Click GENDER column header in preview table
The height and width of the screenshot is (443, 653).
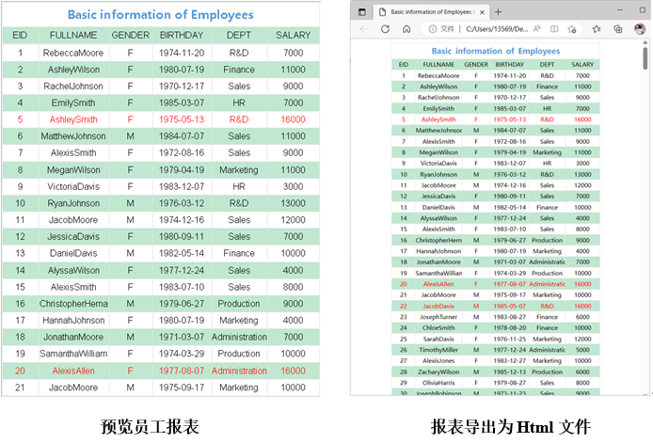click(x=131, y=36)
